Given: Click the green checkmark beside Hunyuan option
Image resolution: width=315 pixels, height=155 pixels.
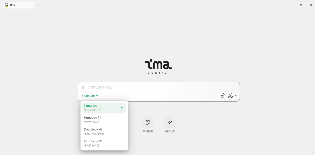Looking at the screenshot, I should pyautogui.click(x=122, y=107).
